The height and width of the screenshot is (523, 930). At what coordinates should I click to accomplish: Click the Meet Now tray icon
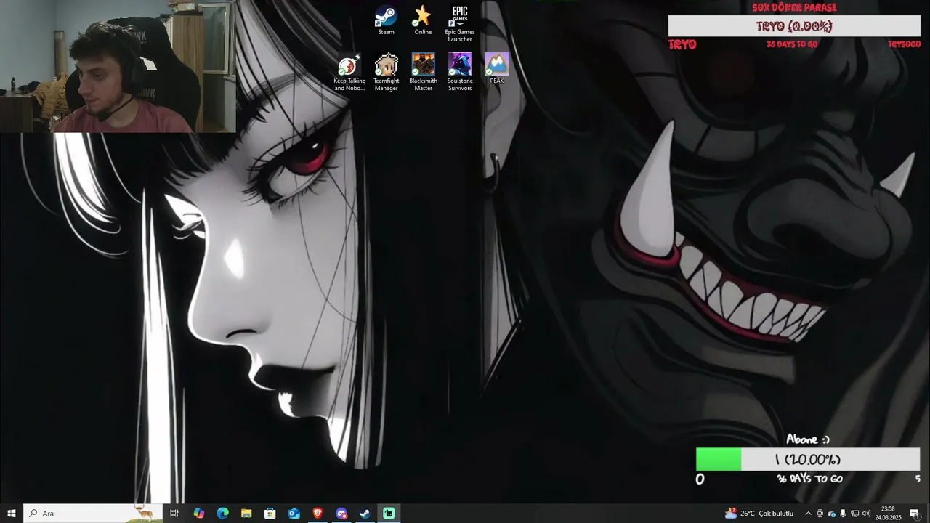[820, 514]
